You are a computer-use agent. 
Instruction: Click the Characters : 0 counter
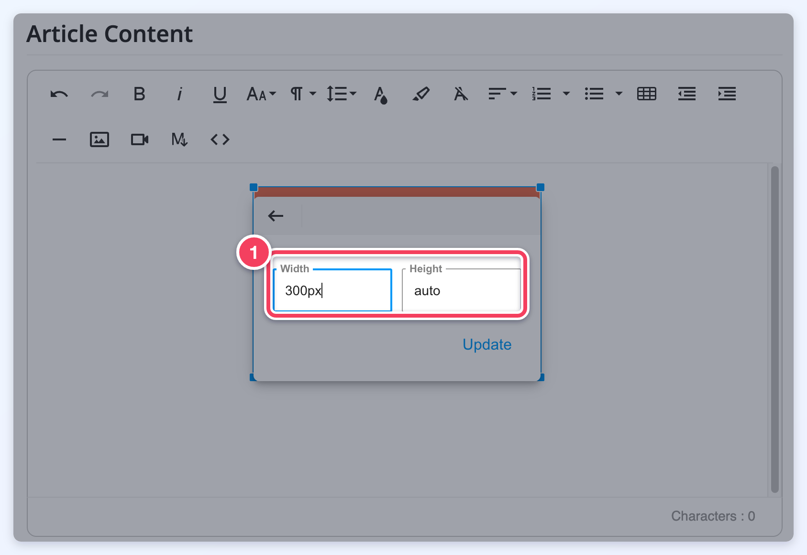coord(713,516)
